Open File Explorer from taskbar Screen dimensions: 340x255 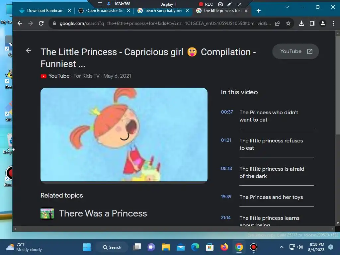pos(166,247)
